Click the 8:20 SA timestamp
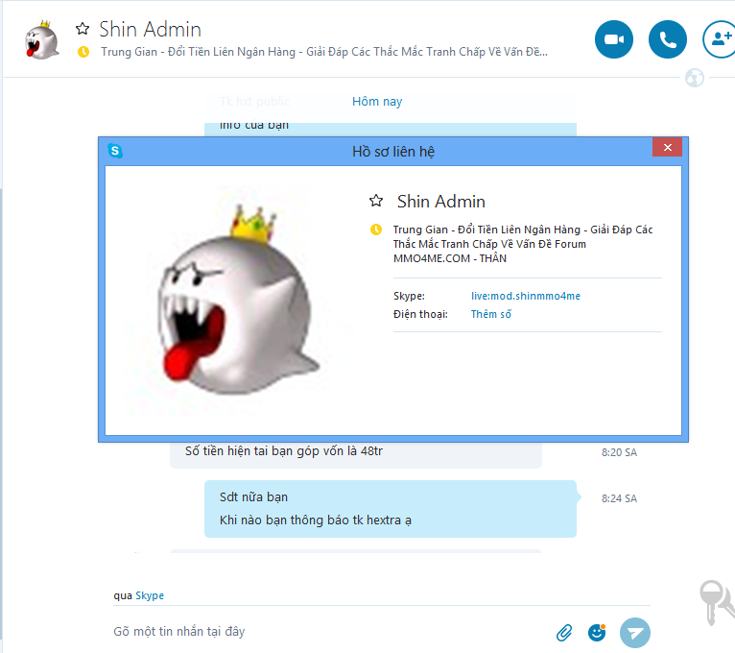The width and height of the screenshot is (735, 653). [x=619, y=452]
